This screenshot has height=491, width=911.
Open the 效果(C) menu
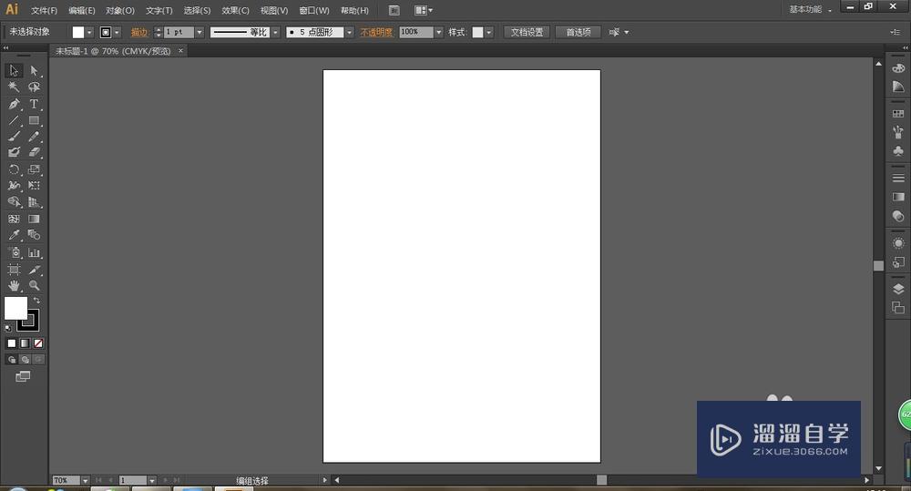pyautogui.click(x=236, y=11)
